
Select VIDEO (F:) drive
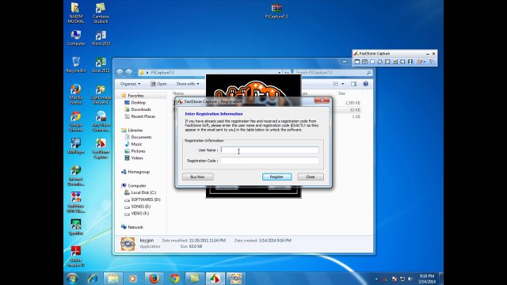(x=139, y=214)
